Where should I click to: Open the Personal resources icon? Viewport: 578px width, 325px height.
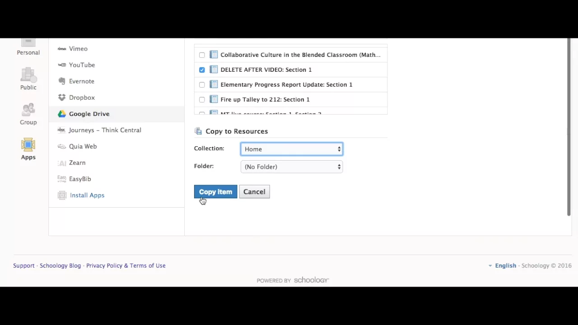28,42
